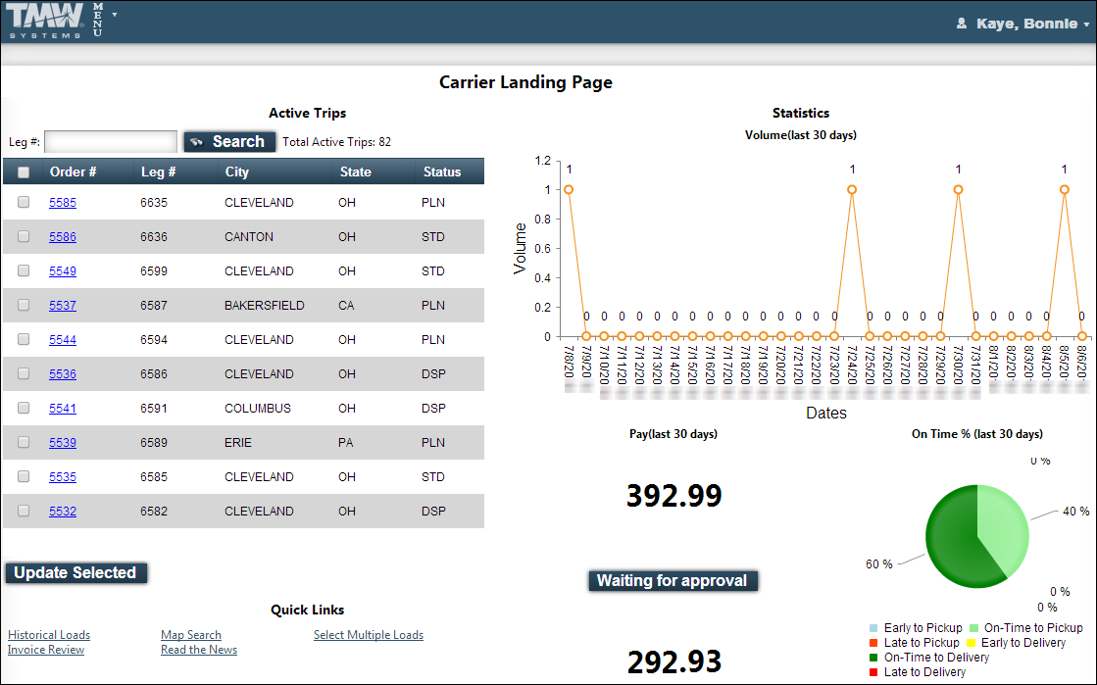Image resolution: width=1097 pixels, height=685 pixels.
Task: Click the leg number 6635 cell
Action: click(154, 202)
